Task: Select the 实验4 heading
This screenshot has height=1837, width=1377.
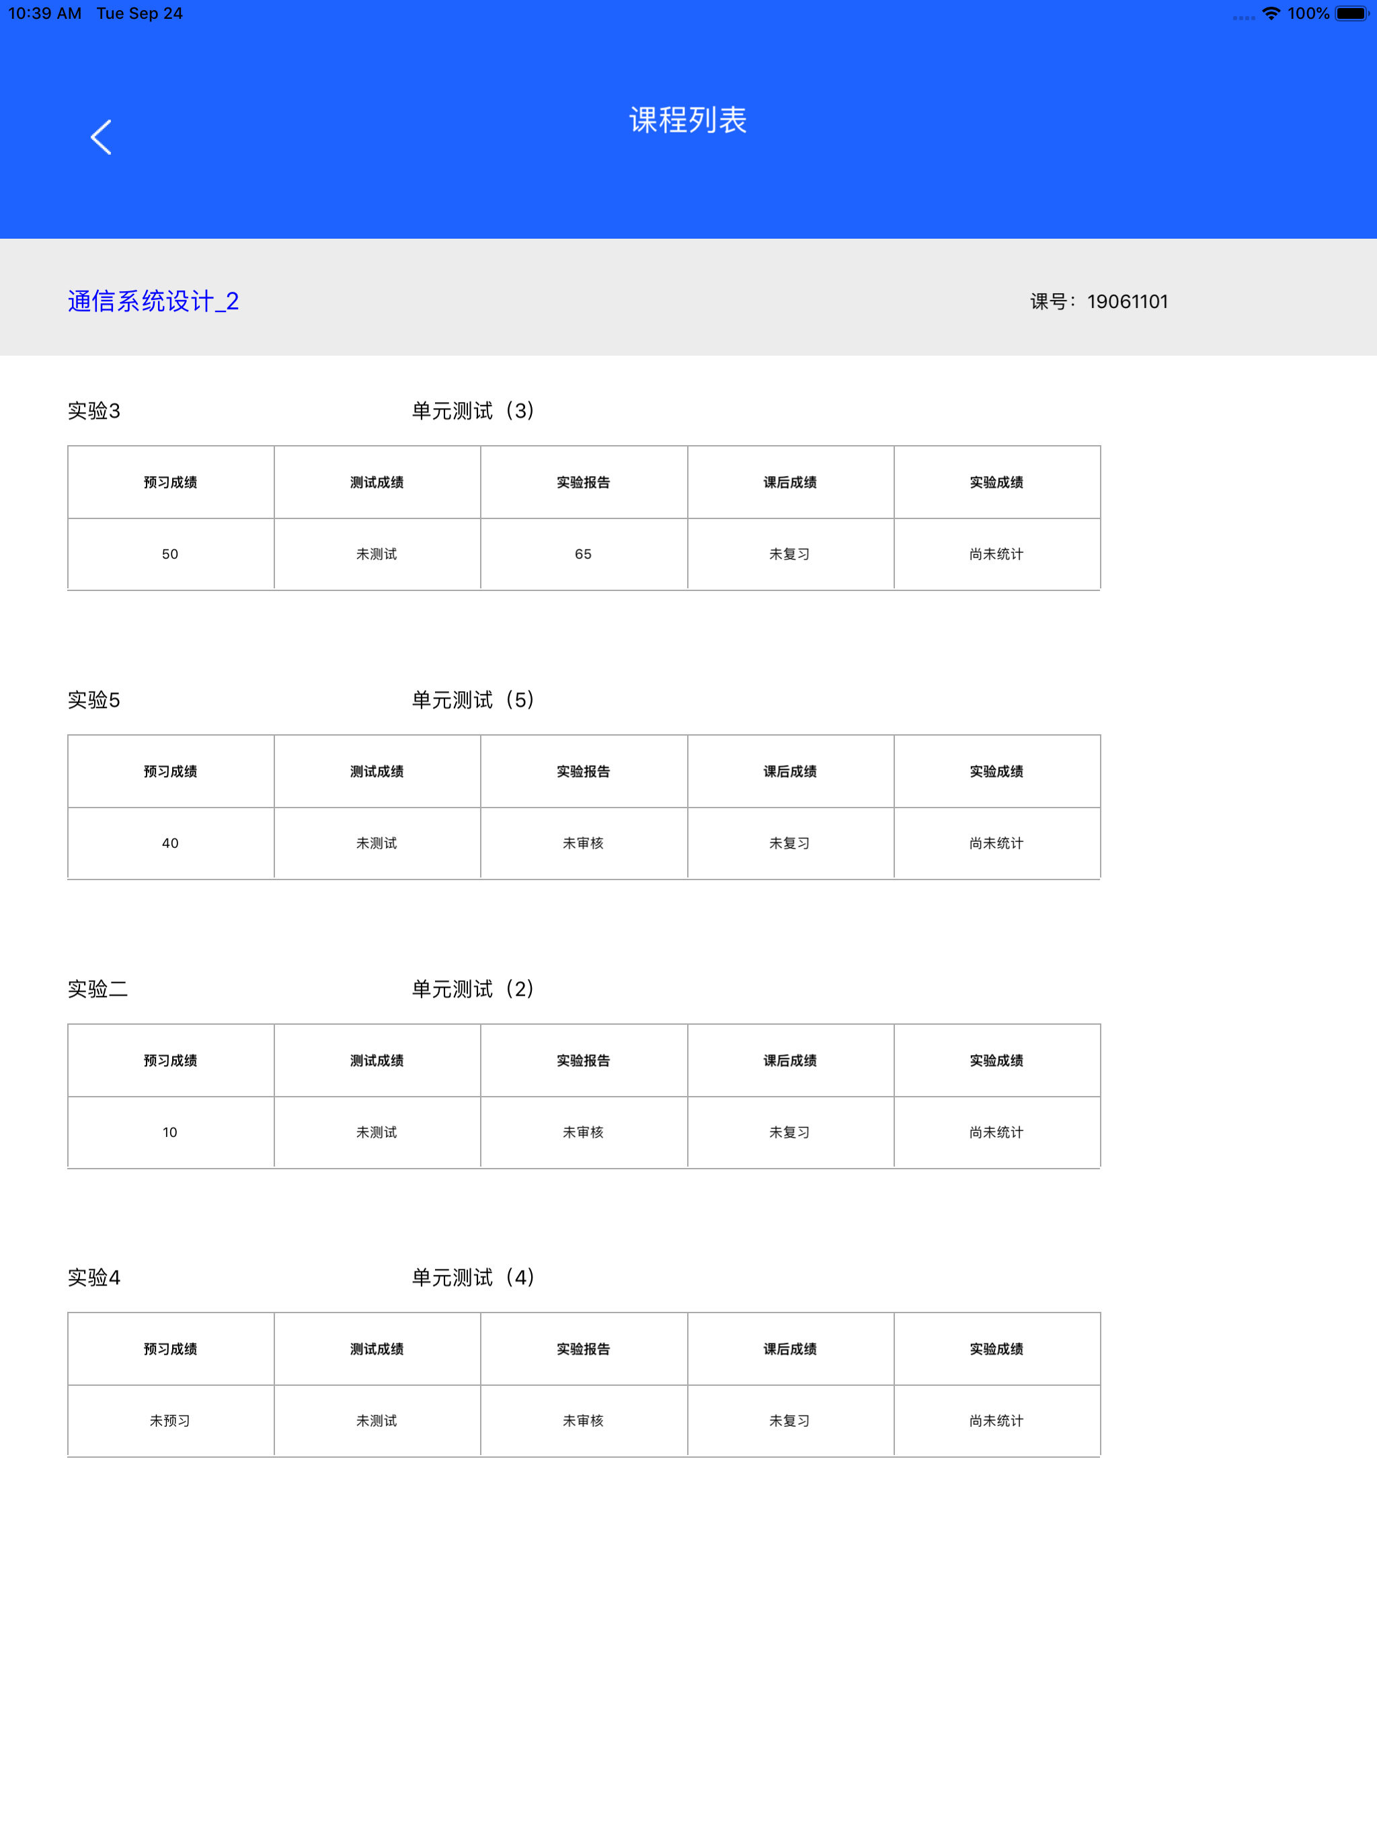Action: pyautogui.click(x=94, y=1278)
